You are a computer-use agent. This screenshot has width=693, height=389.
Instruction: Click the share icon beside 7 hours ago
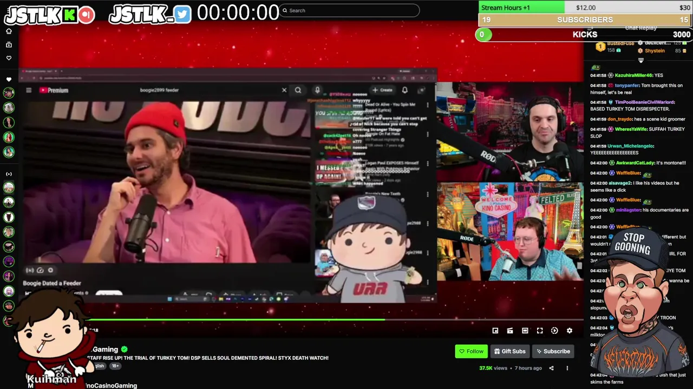pos(551,368)
